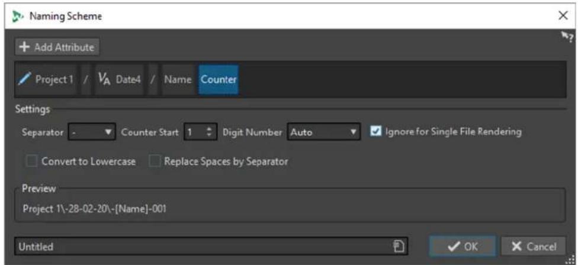Click the pencil icon on Project 1
The height and width of the screenshot is (265, 578).
point(25,79)
